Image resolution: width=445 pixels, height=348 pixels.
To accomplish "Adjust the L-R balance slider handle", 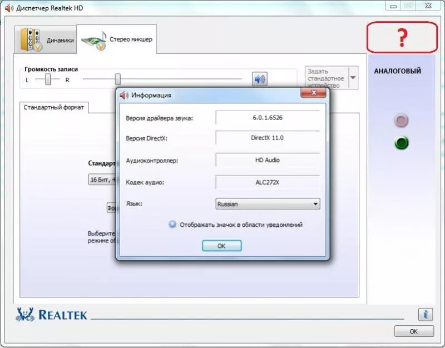I will click(48, 79).
